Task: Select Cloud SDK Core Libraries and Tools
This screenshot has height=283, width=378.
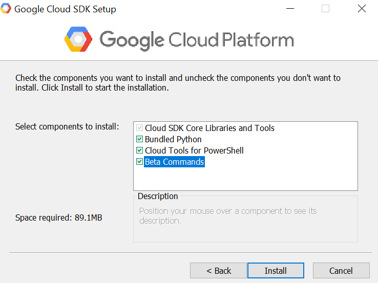Action: pos(209,128)
